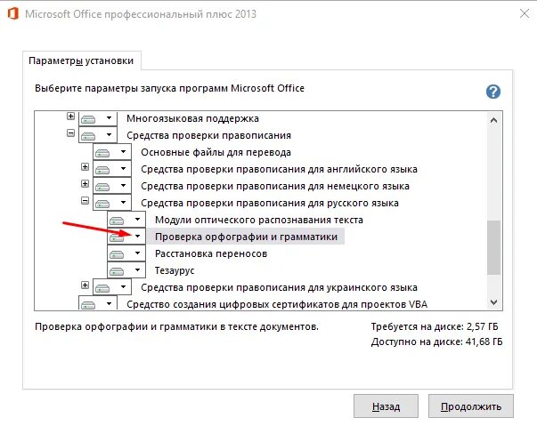
Task: Click drive icon for Расстановка переносов
Action: coord(117,255)
